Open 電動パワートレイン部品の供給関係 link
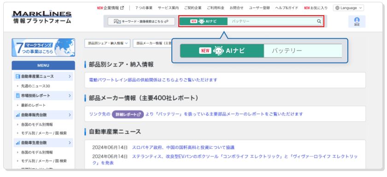The height and width of the screenshot is (177, 387). point(153,80)
